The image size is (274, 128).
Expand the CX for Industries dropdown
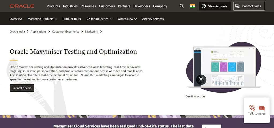coord(99,19)
